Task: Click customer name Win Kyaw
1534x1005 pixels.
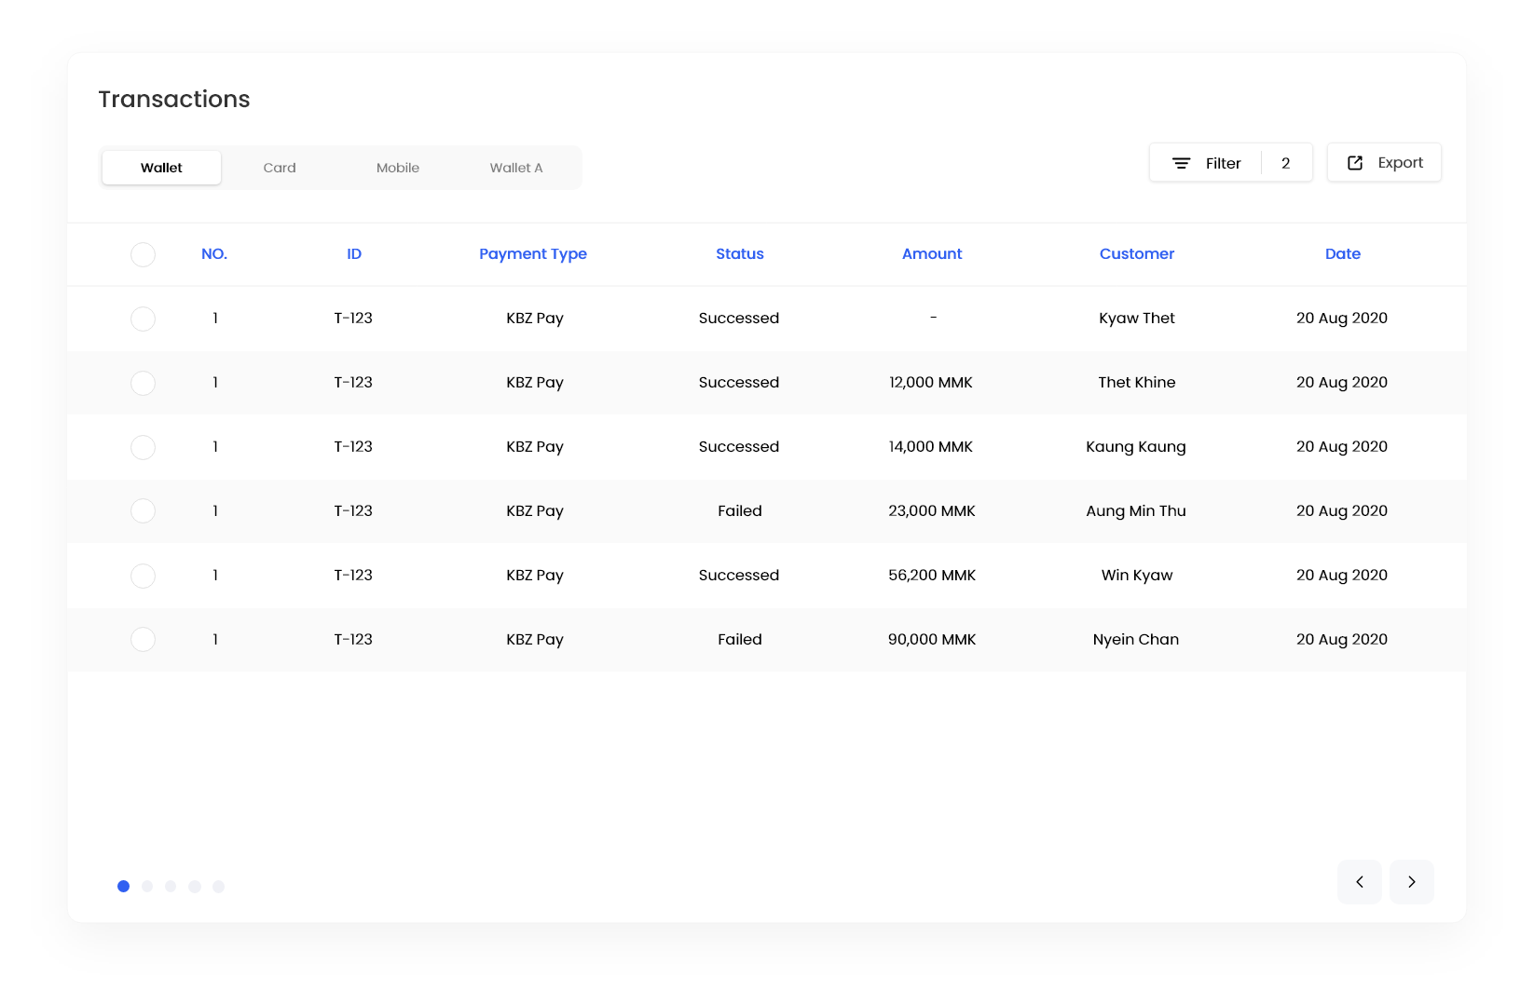Action: tap(1137, 575)
